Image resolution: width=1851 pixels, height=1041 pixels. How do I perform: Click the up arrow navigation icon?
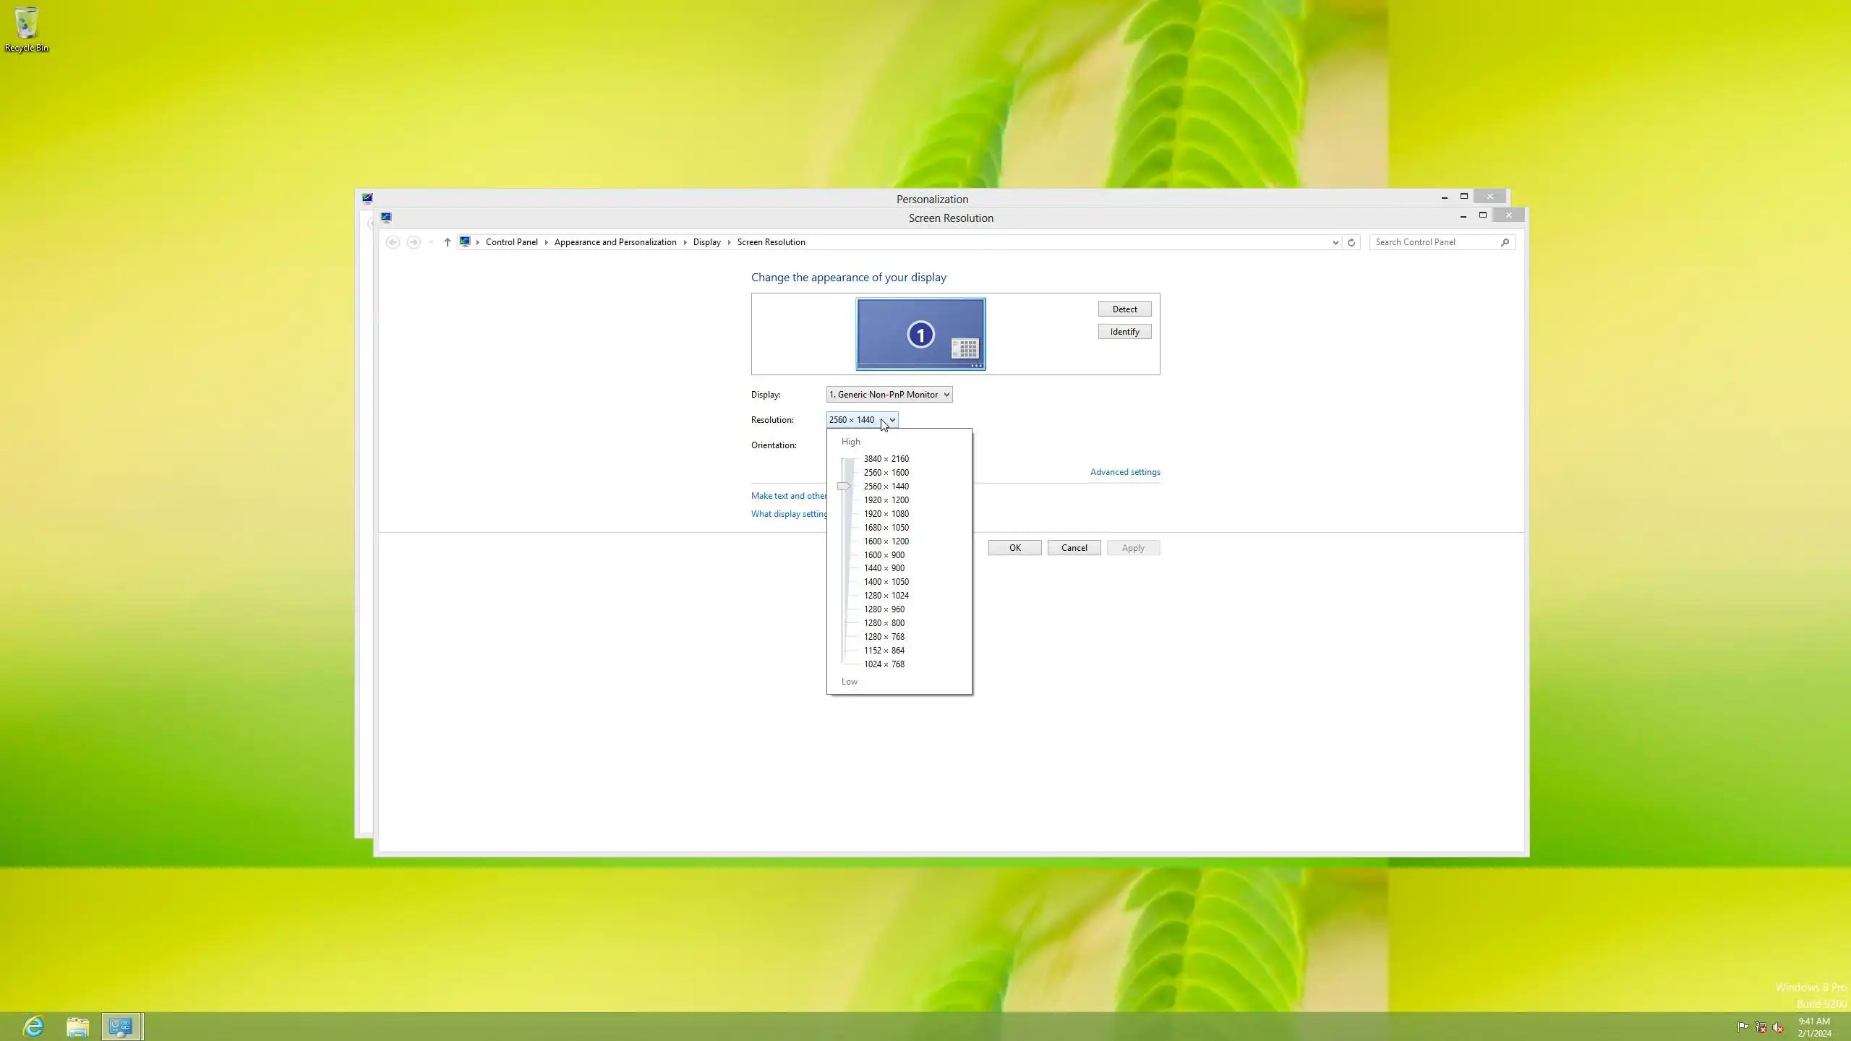[x=447, y=242]
